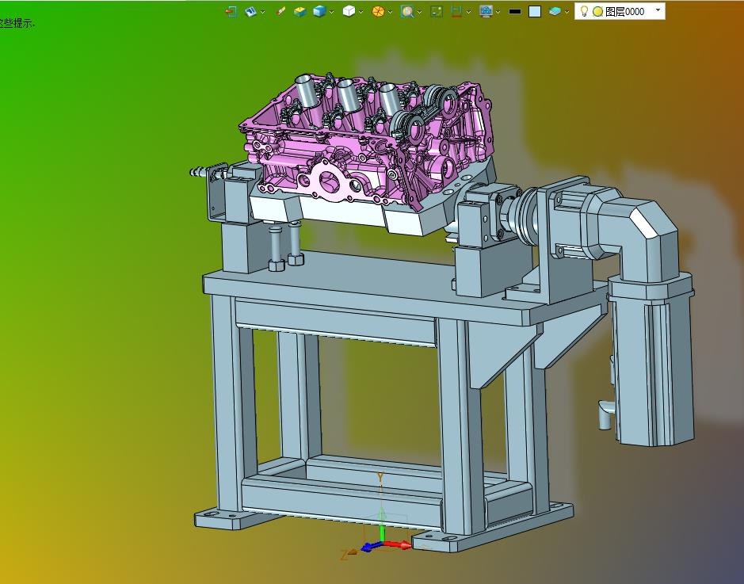This screenshot has width=744, height=584.
Task: Click the monitor display icon
Action: point(486,11)
